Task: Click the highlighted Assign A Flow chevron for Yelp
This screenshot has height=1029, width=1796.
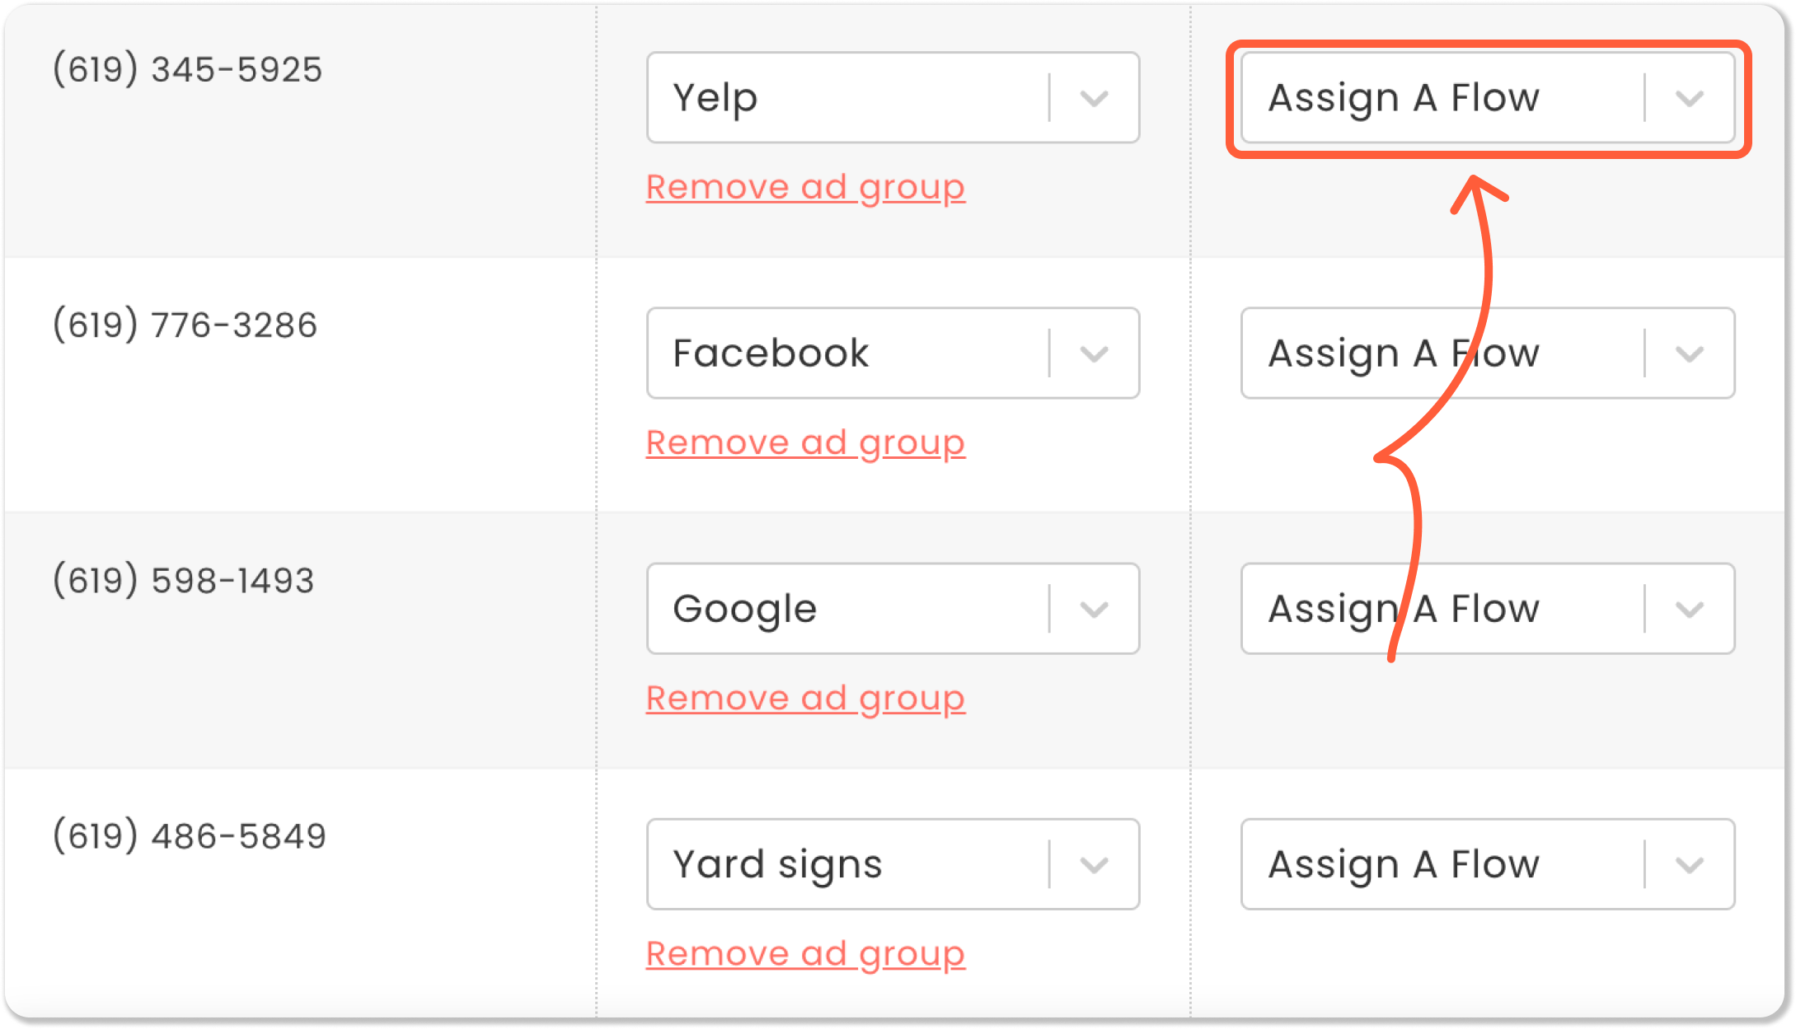Action: tap(1689, 99)
